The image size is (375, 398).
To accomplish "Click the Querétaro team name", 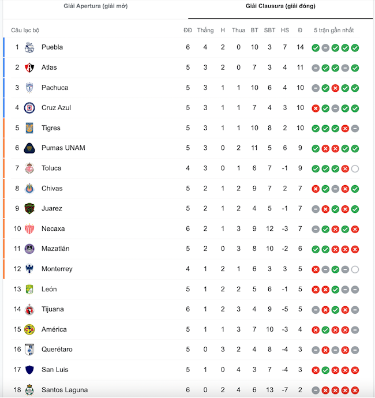I will pyautogui.click(x=57, y=350).
